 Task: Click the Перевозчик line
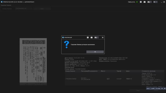click(113, 58)
